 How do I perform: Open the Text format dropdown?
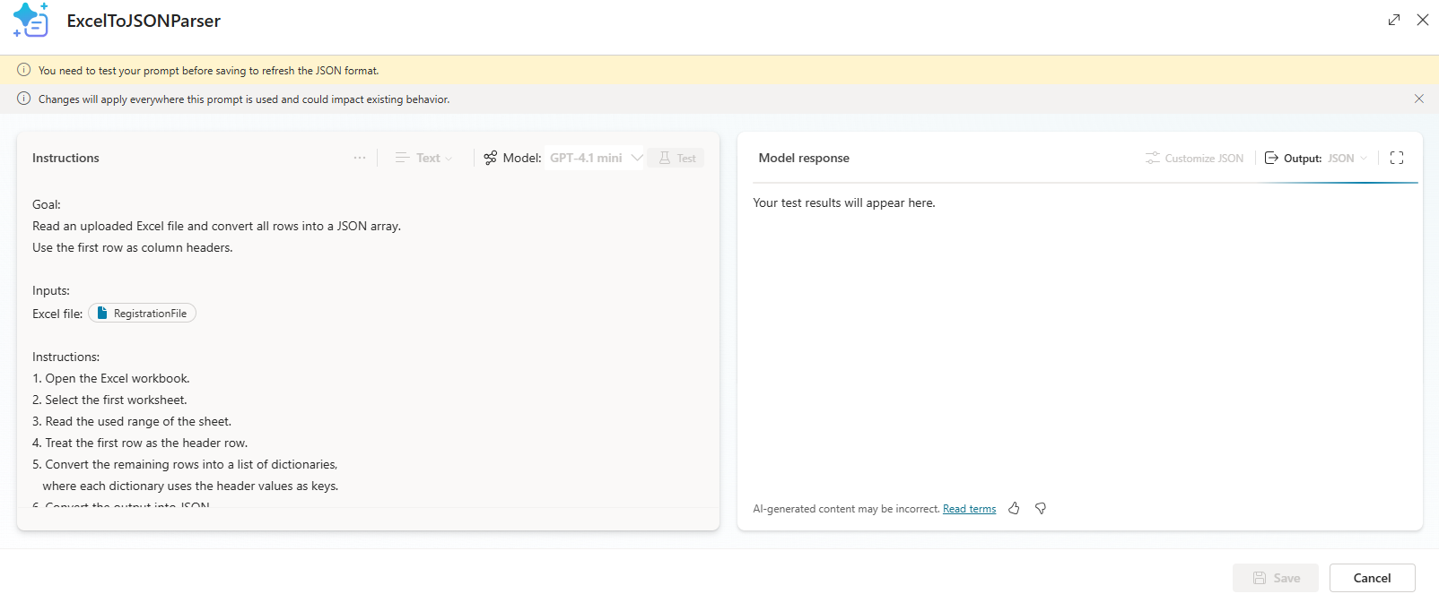[x=424, y=158]
